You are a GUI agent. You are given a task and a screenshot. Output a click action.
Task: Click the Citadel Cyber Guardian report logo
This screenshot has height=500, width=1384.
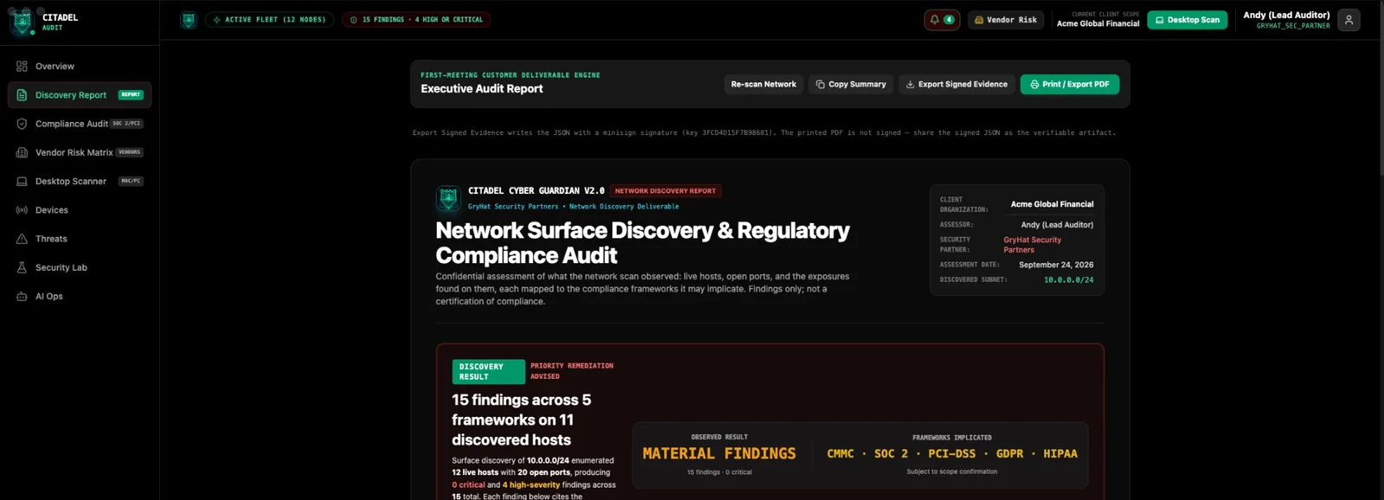click(x=448, y=198)
